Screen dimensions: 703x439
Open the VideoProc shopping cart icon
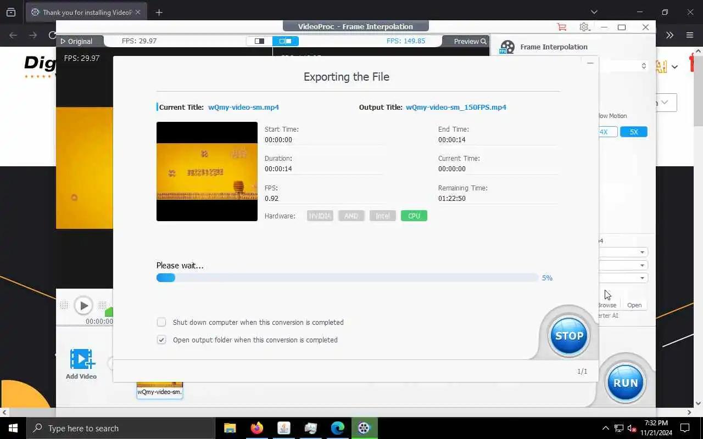(561, 27)
